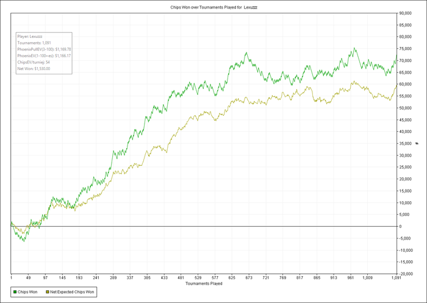Click the 385 x-axis tick label
Viewport: 427px width, 303px height.
(147, 278)
